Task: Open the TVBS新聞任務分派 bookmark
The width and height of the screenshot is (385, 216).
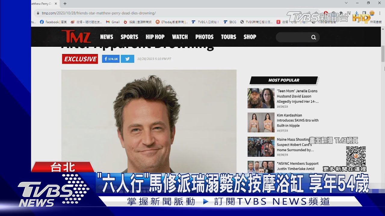Action: tap(256, 22)
